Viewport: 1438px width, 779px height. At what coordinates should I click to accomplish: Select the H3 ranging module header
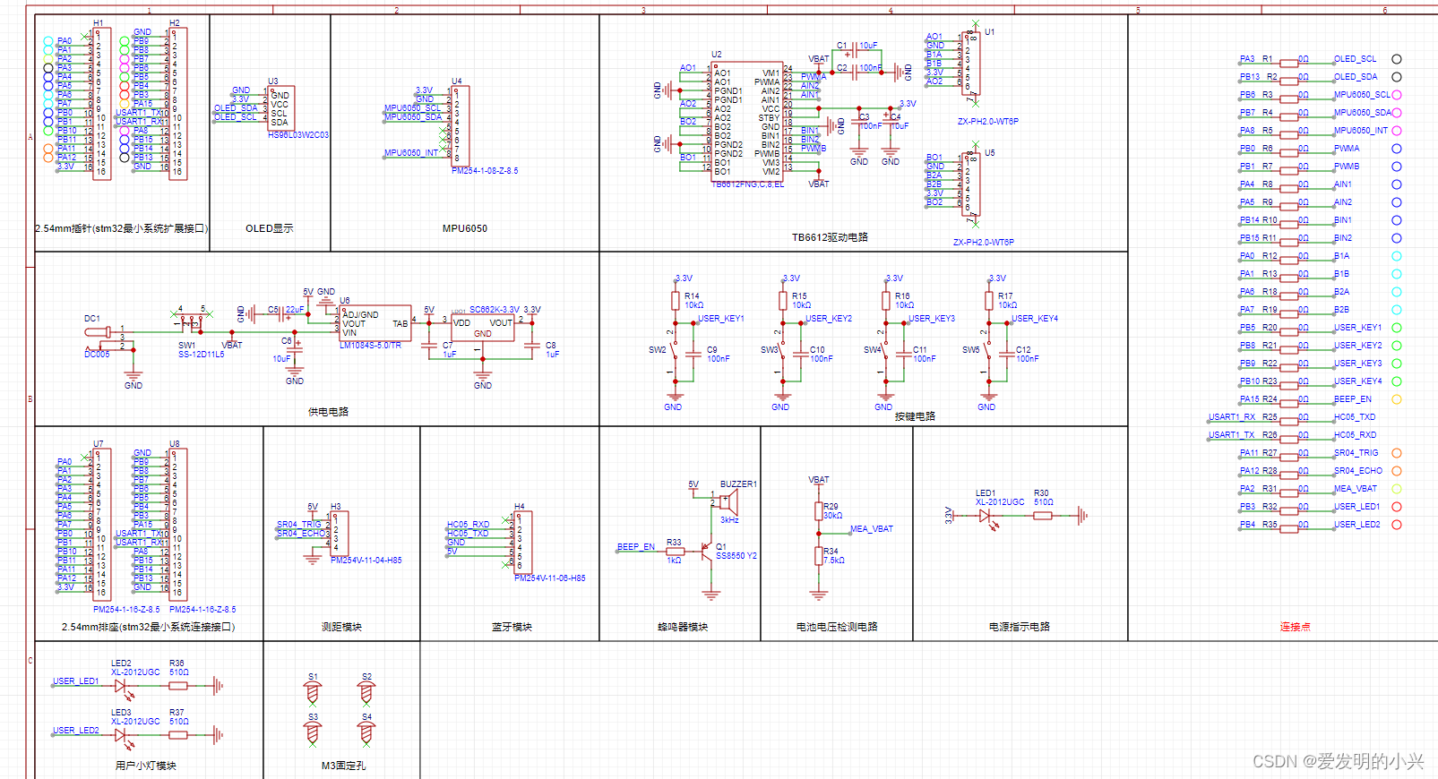340,534
